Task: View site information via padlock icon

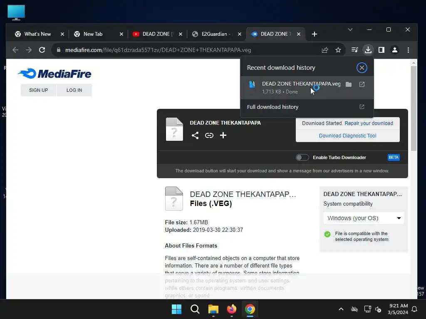Action: [58, 50]
